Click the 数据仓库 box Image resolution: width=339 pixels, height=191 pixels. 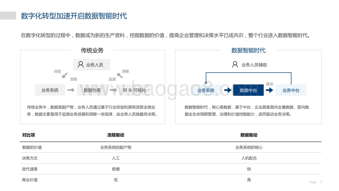(x=92, y=90)
